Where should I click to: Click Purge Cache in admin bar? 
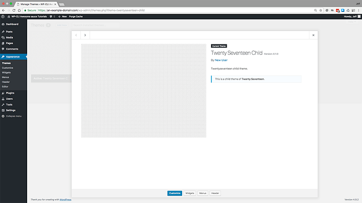(76, 16)
